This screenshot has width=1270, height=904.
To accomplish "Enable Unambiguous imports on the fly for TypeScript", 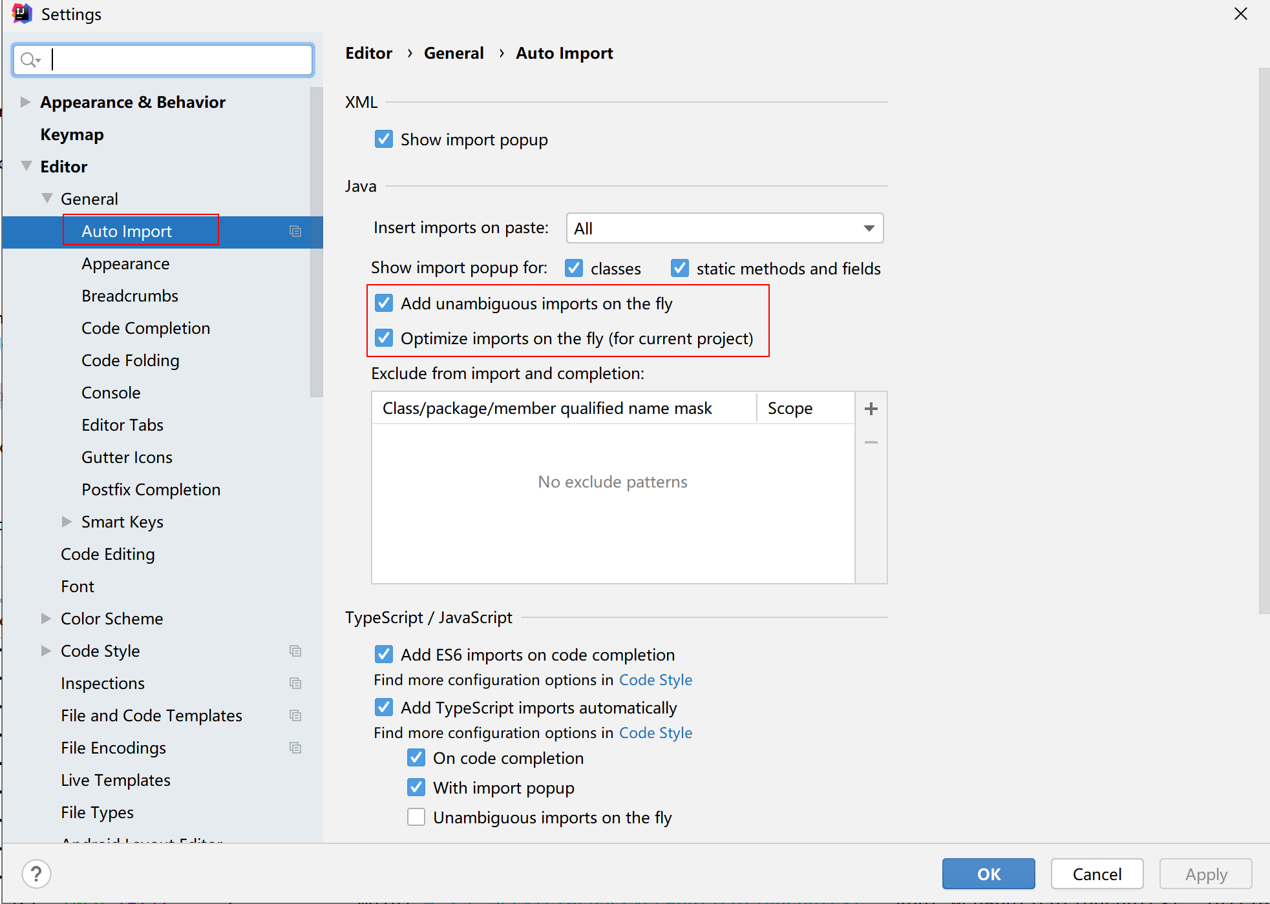I will [x=416, y=817].
